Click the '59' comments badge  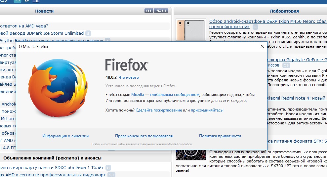tap(286, 65)
